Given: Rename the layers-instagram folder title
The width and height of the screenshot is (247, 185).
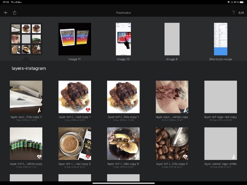Looking at the screenshot, I should pos(29,68).
